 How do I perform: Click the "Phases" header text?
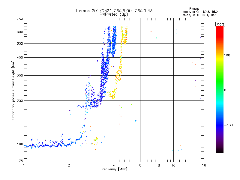(194, 9)
